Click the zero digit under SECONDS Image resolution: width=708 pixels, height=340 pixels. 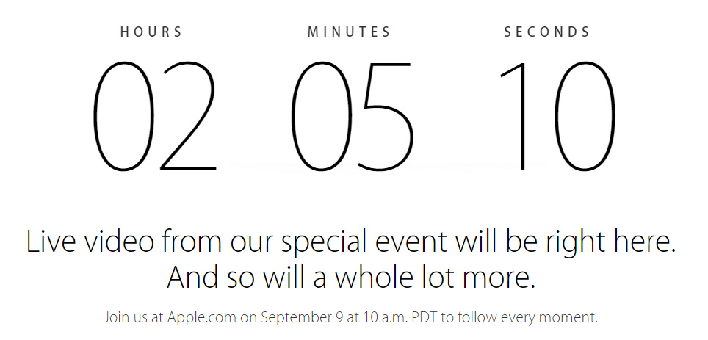[x=585, y=117]
